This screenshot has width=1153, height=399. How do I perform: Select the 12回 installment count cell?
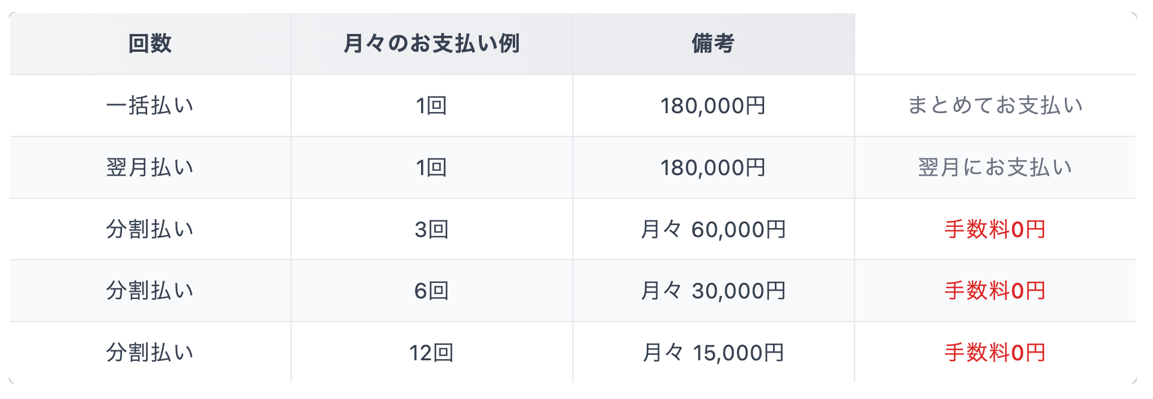pos(432,353)
